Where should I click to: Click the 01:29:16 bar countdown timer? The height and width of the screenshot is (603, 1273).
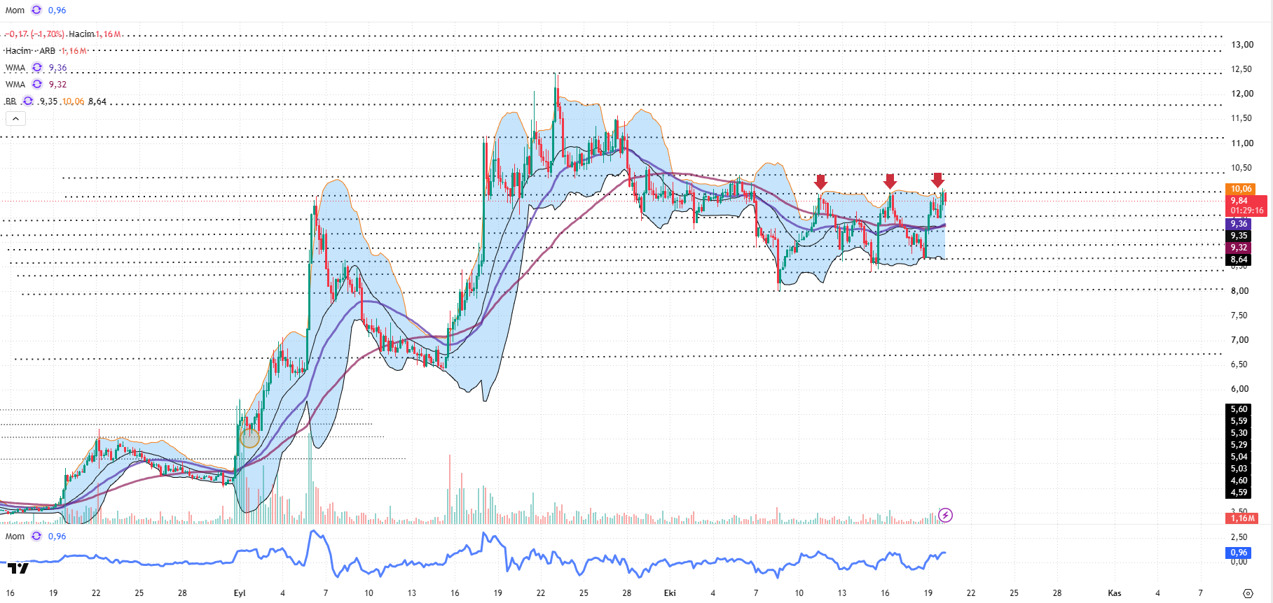click(1247, 211)
